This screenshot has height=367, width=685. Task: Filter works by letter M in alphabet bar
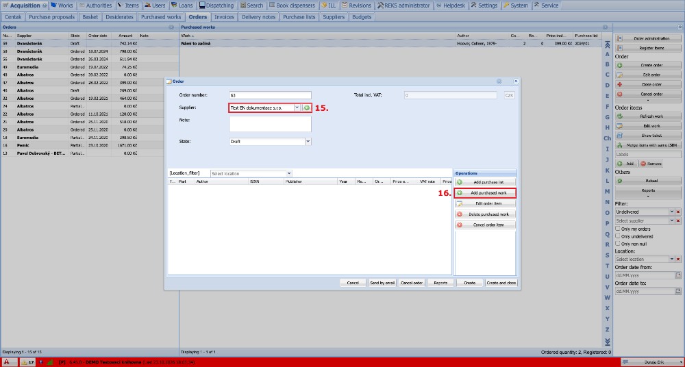point(607,191)
